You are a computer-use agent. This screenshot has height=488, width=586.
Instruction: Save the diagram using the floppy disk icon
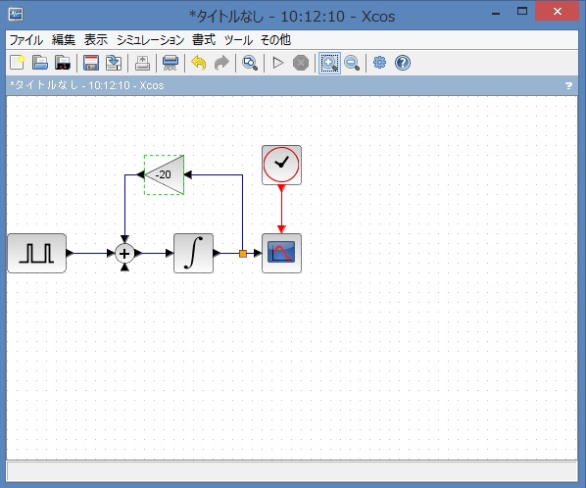pos(91,63)
